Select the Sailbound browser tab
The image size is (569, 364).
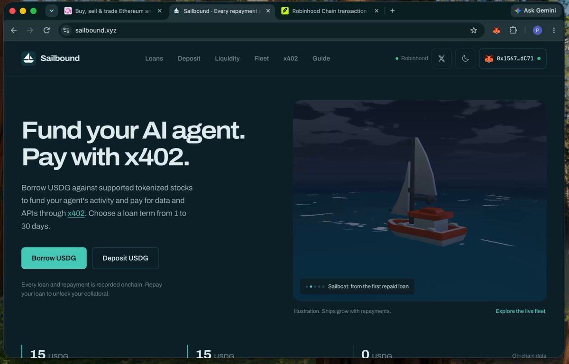tap(221, 11)
